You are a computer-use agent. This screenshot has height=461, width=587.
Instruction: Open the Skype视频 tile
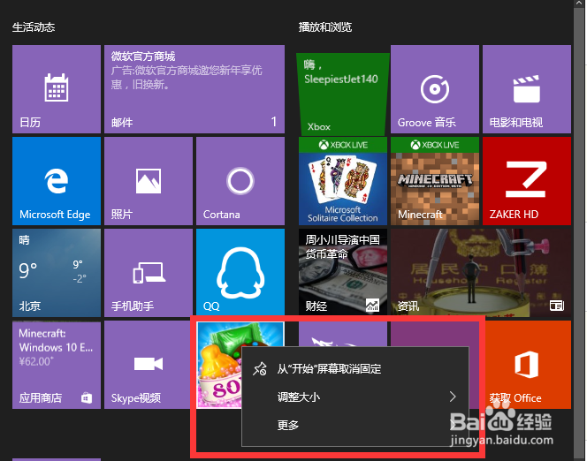(149, 365)
